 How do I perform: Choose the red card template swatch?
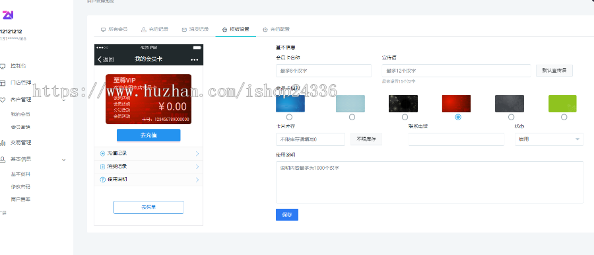tap(457, 104)
